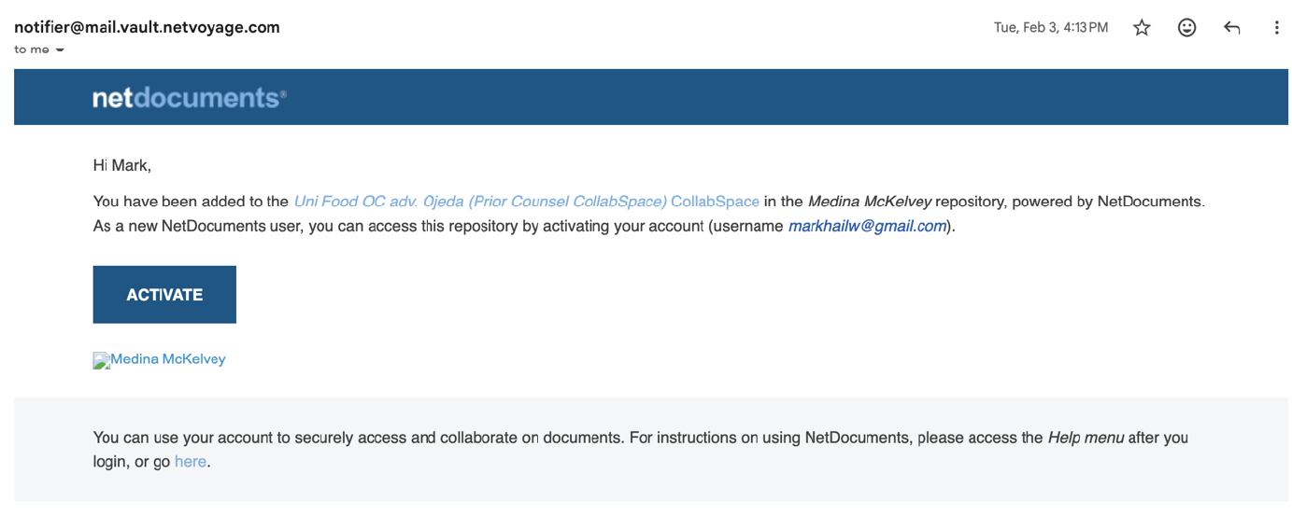1292x516 pixels.
Task: Reply to the email using the arrow icon
Action: 1231,28
